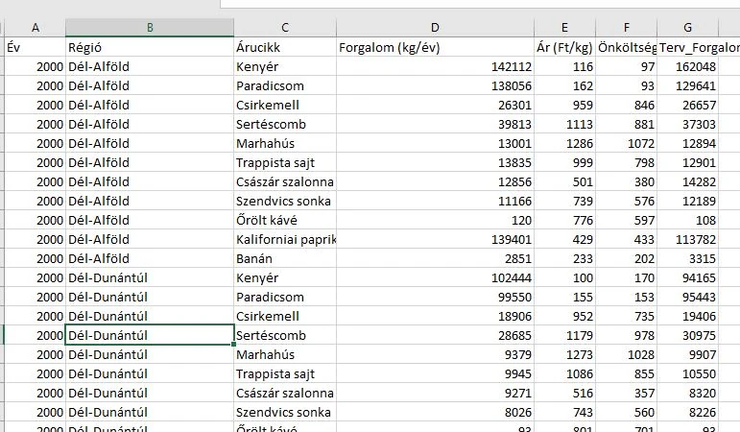Select the Dél-Dunántúl 'Marhahús' cell
This screenshot has width=740, height=432.
coord(285,354)
